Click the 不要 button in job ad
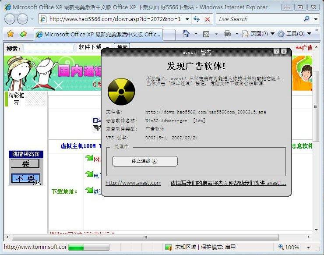This screenshot has height=255, width=324. point(25,178)
